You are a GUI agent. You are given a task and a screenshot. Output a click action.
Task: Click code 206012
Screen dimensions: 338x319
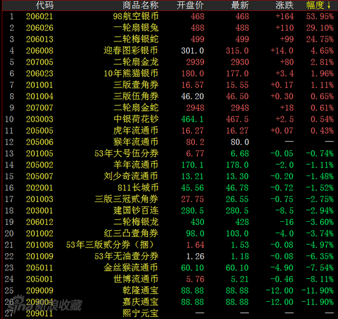(x=40, y=222)
